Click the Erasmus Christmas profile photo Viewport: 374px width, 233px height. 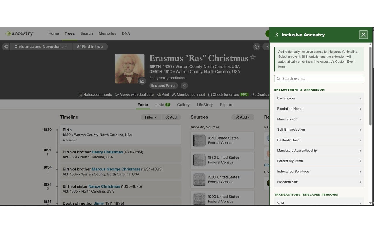pos(130,69)
